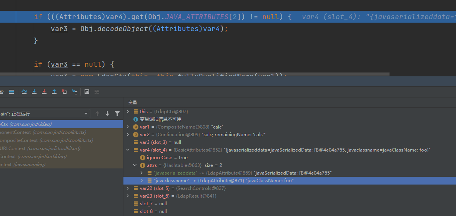Expand the 'this = {LdapCtx@807}' variable
Image resolution: width=456 pixels, height=216 pixels.
point(127,112)
